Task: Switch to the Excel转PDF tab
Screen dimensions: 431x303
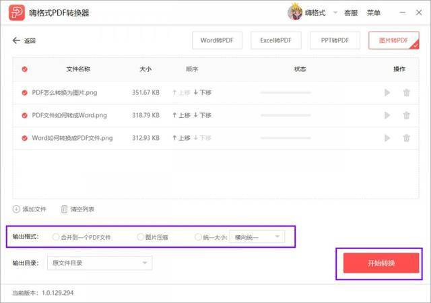Action: click(x=275, y=40)
